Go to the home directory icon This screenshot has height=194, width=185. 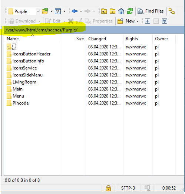pos(121,11)
